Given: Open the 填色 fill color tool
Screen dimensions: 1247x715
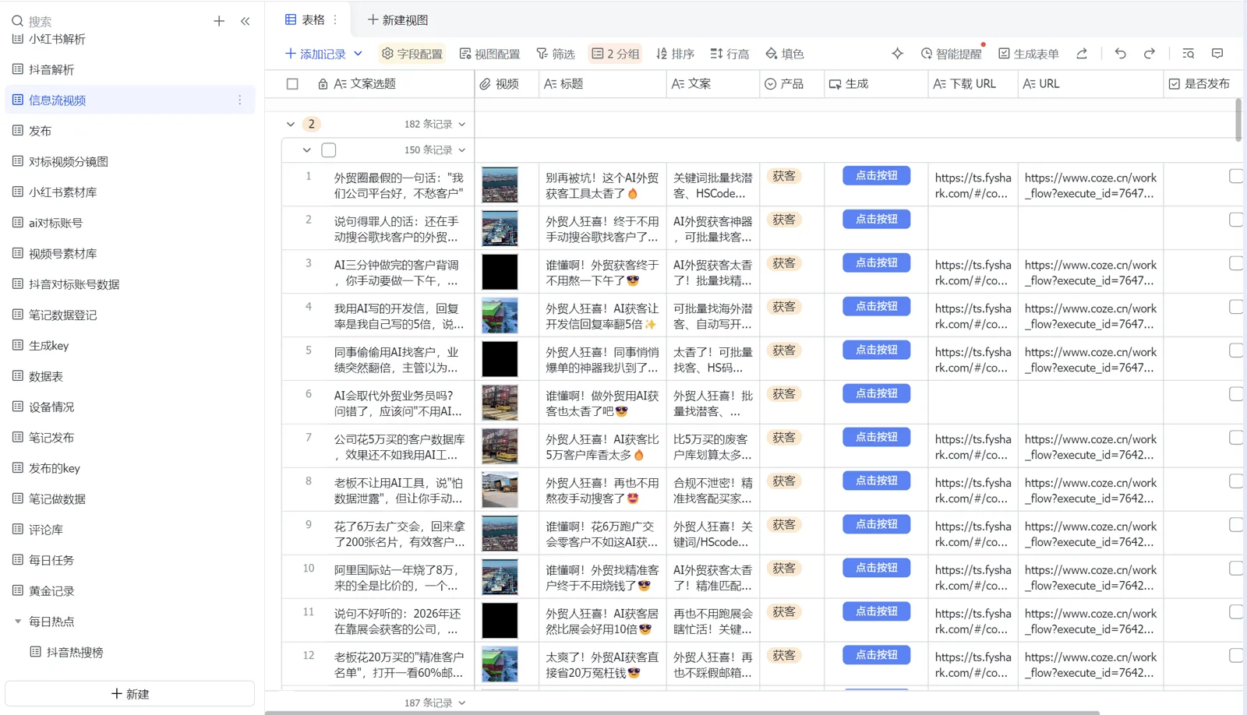Looking at the screenshot, I should [x=784, y=53].
